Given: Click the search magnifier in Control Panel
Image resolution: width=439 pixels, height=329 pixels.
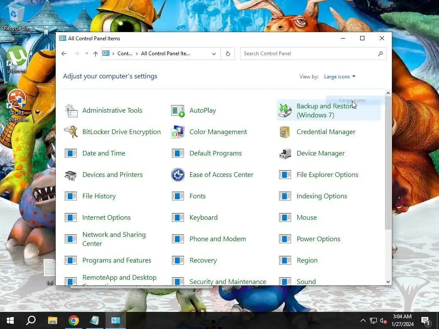Looking at the screenshot, I should 380,54.
